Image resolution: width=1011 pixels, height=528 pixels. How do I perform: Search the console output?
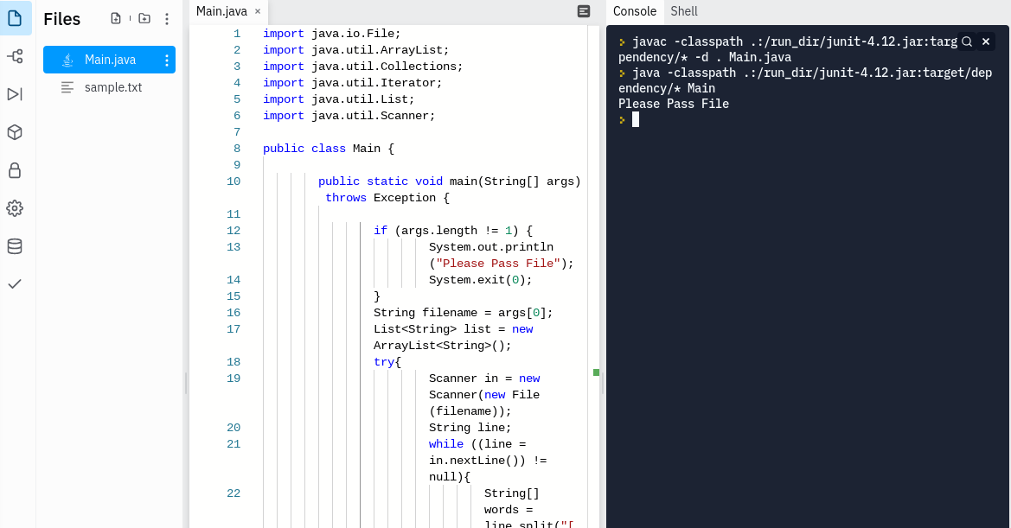pyautogui.click(x=967, y=41)
